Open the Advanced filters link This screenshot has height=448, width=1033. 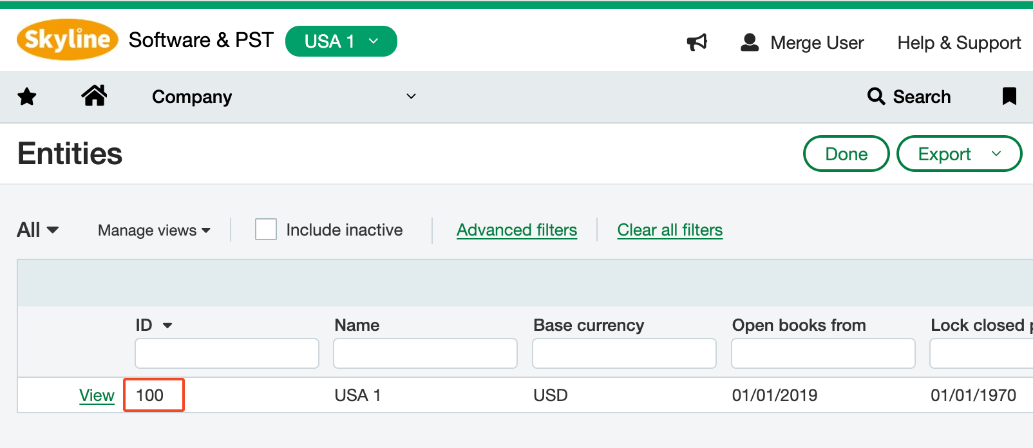516,230
